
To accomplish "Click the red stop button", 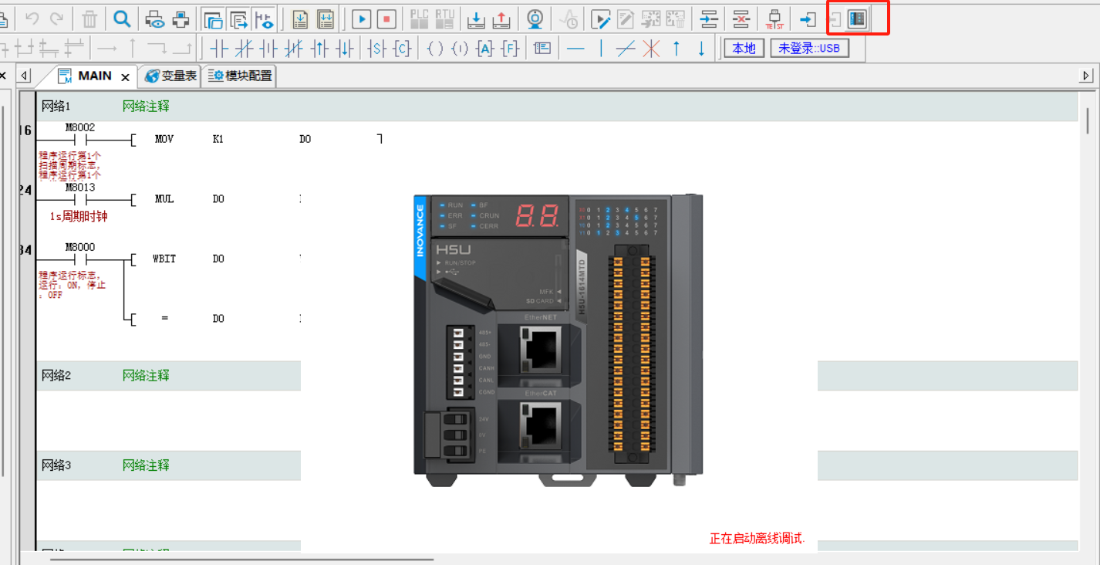I will 387,19.
